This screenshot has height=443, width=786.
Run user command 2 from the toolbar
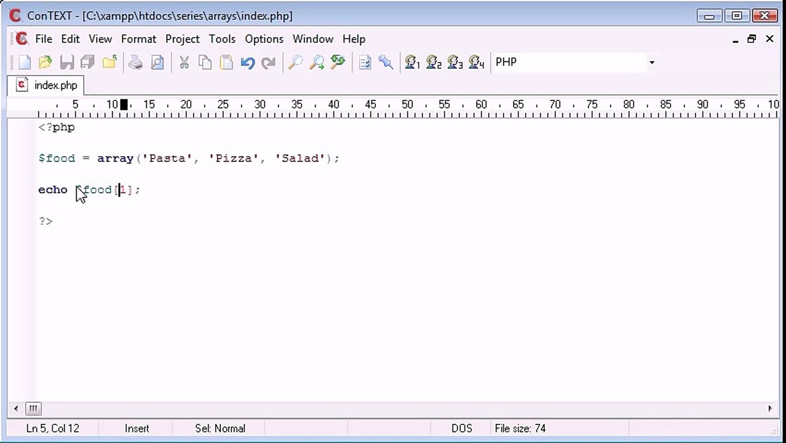tap(434, 62)
